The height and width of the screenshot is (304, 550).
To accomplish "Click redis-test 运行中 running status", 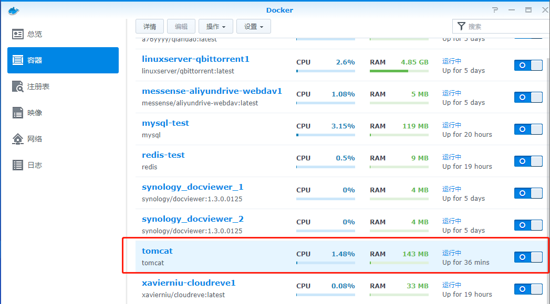I will 452,157.
